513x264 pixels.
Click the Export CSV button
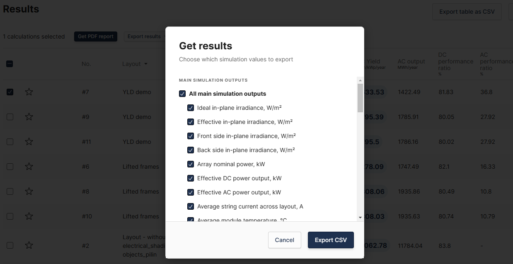point(331,240)
